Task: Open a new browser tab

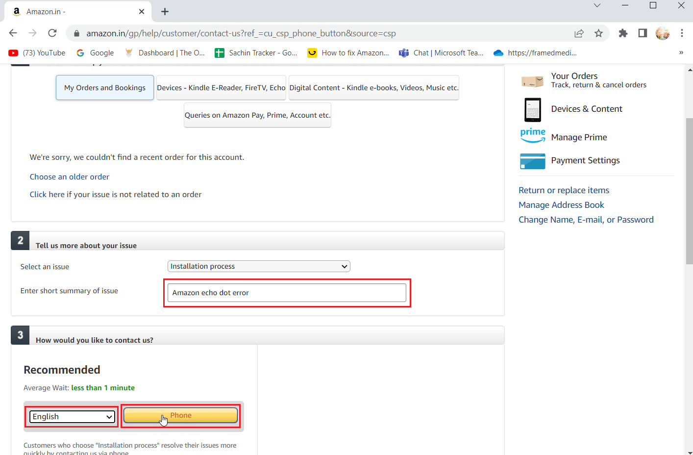Action: coord(165,11)
